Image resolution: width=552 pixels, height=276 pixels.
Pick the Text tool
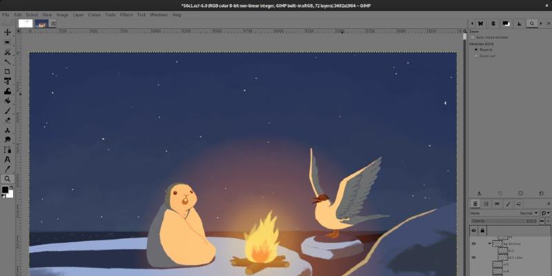pos(8,159)
